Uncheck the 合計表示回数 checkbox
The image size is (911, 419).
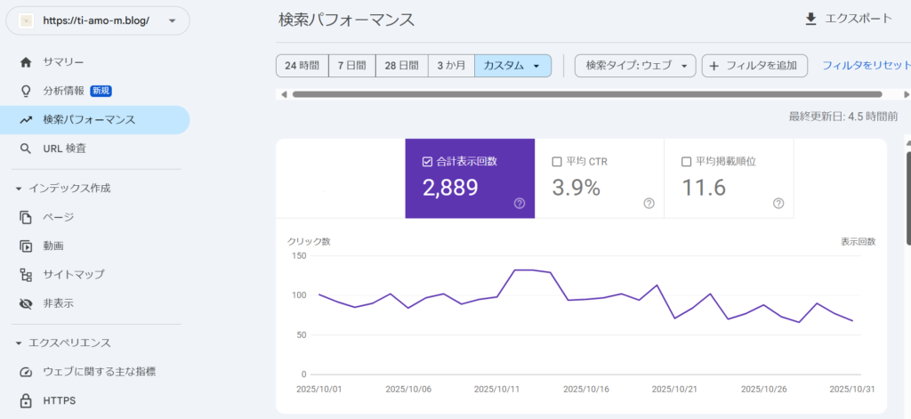(x=427, y=162)
